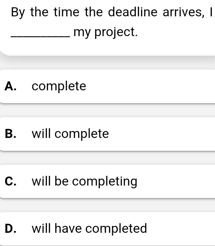Viewport: 215px width, 246px height.
Task: Tap the bold "B." letter label
Action: coord(12,134)
